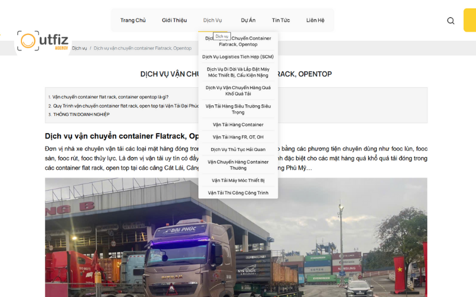Choose Dịch Vụ Logistics Tích Hợp (SCM)
The image size is (476, 297).
pos(238,56)
